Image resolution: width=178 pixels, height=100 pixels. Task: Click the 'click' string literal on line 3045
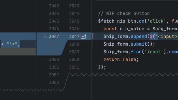click(x=157, y=21)
